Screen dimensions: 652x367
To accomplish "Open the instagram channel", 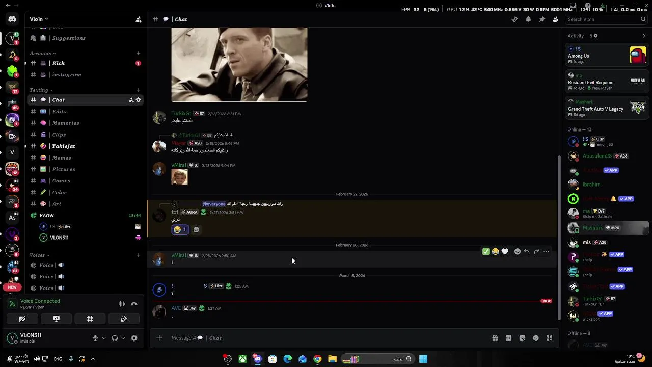I will [86, 75].
